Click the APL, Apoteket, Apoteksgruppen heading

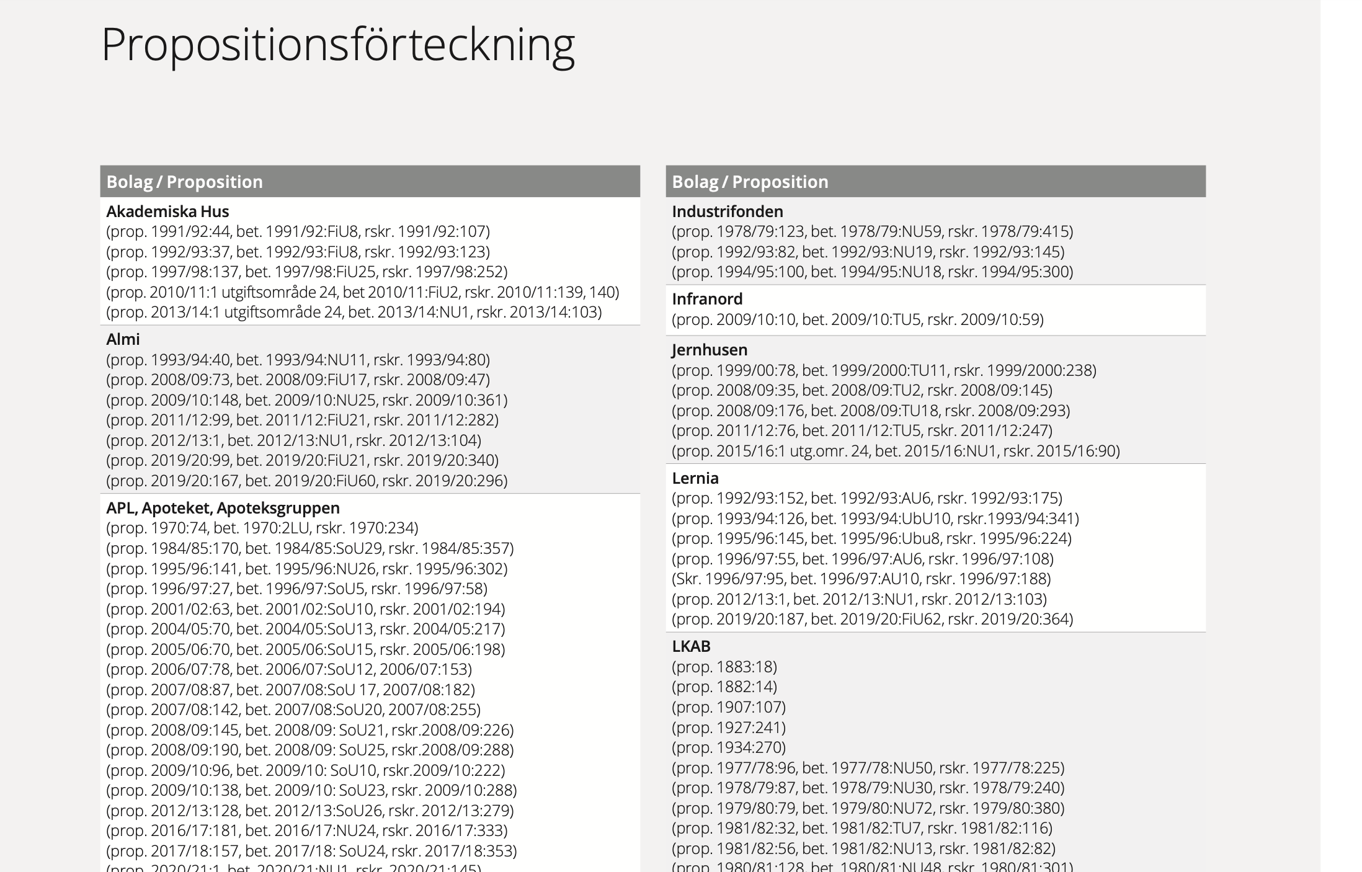pyautogui.click(x=223, y=508)
